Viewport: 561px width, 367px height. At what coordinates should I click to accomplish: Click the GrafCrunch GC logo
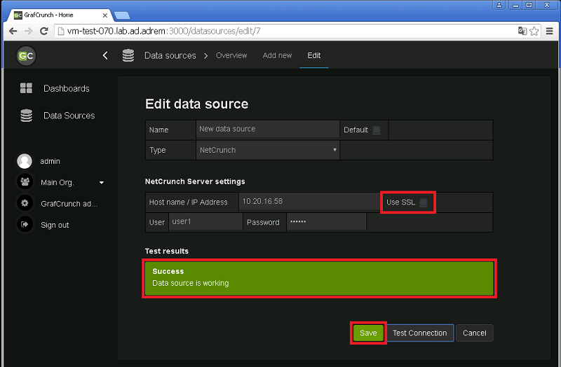click(26, 56)
